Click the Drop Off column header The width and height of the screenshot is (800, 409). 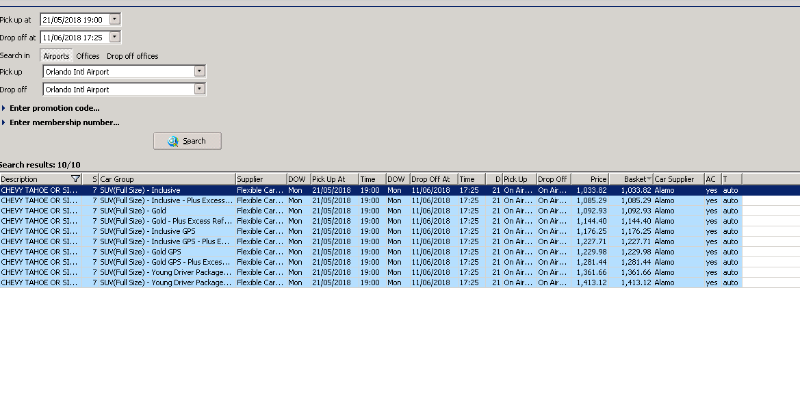tap(554, 179)
